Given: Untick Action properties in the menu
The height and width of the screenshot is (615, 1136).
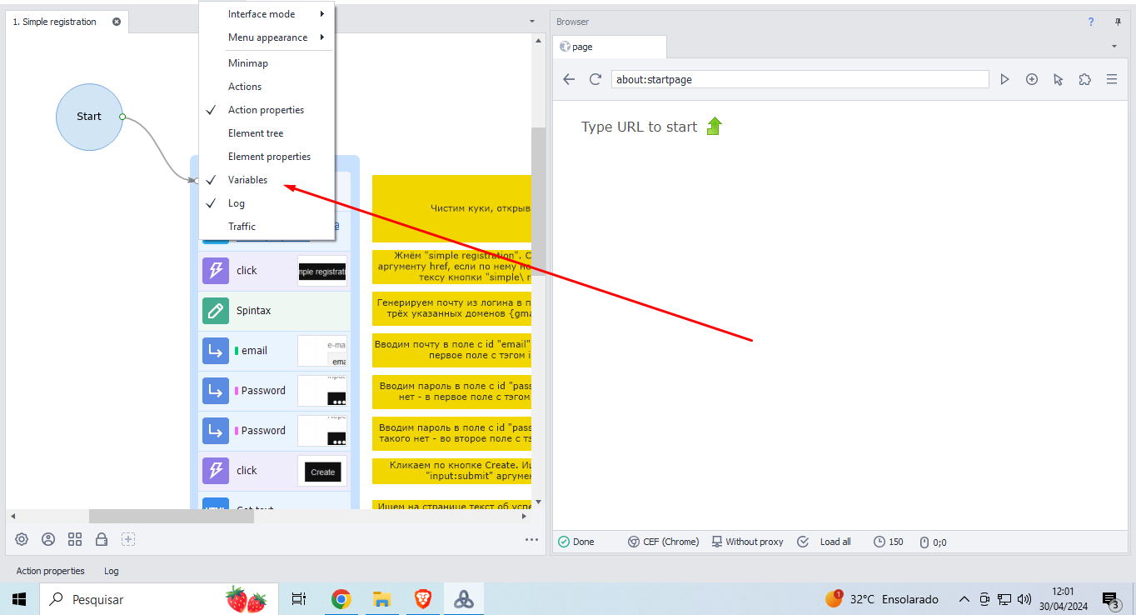Looking at the screenshot, I should click(x=266, y=110).
